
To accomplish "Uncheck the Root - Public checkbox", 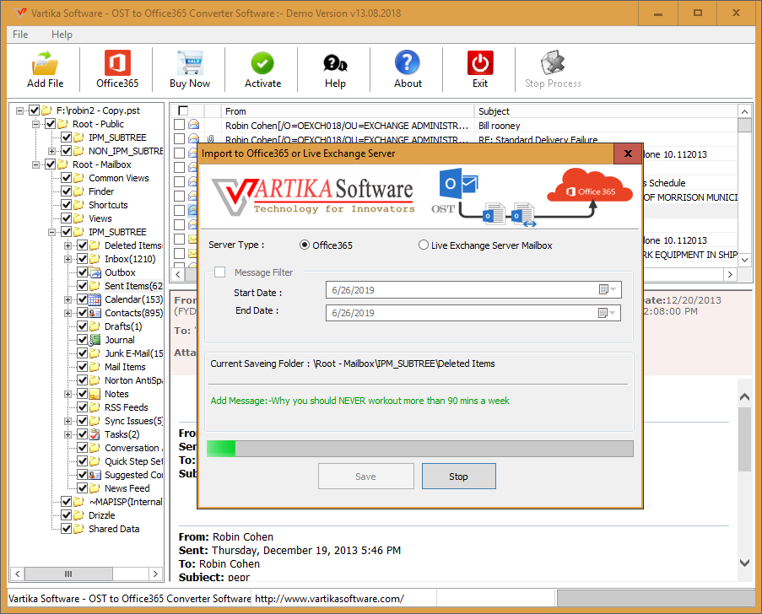I will [50, 124].
